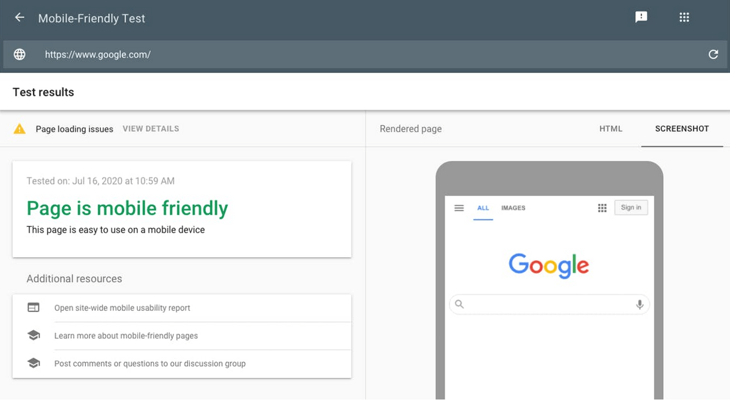Go back using the header arrow
Screen dimensions: 730x402
click(19, 18)
